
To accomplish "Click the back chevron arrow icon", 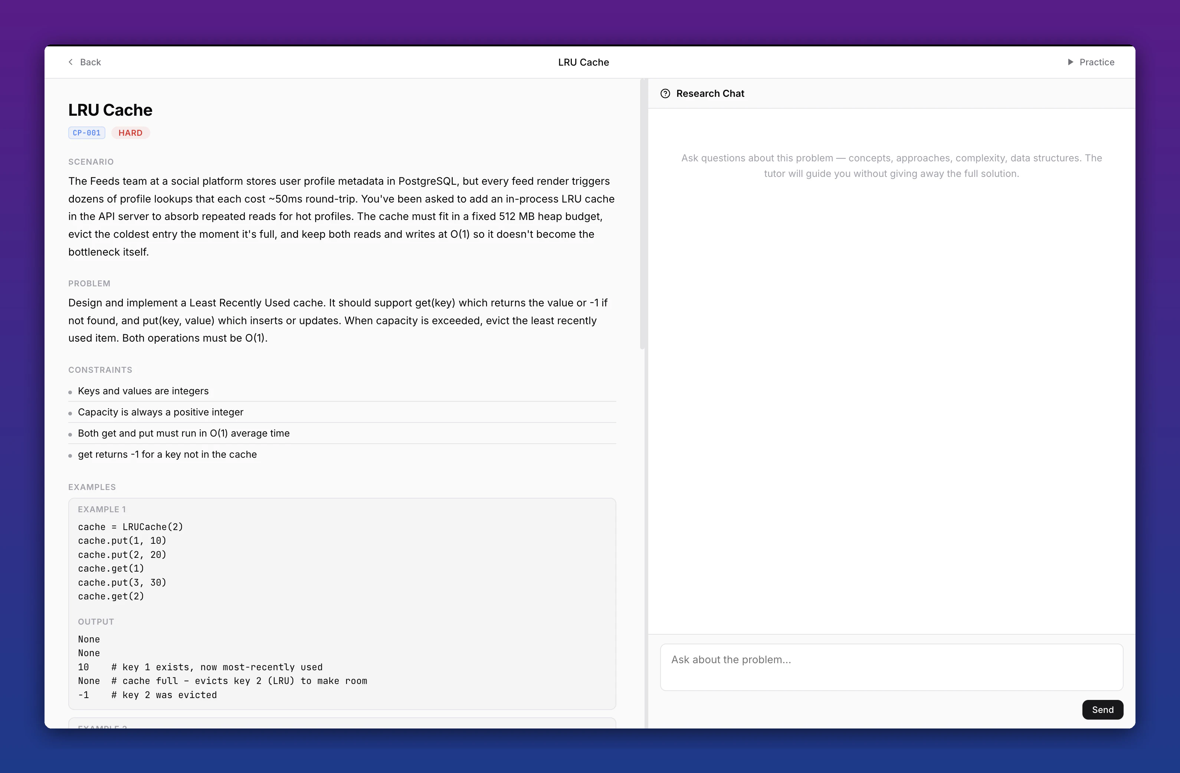I will pyautogui.click(x=71, y=62).
